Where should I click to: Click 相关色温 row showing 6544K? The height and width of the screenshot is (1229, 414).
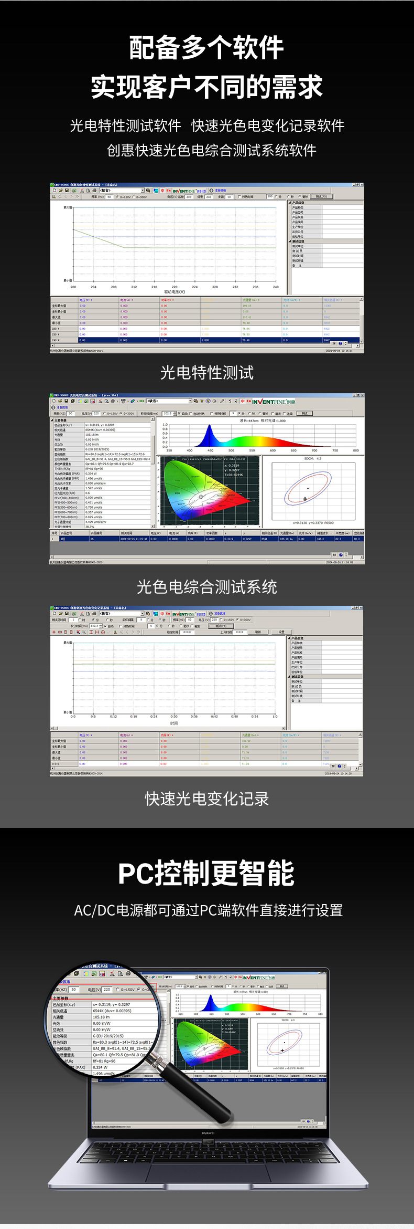tap(102, 430)
